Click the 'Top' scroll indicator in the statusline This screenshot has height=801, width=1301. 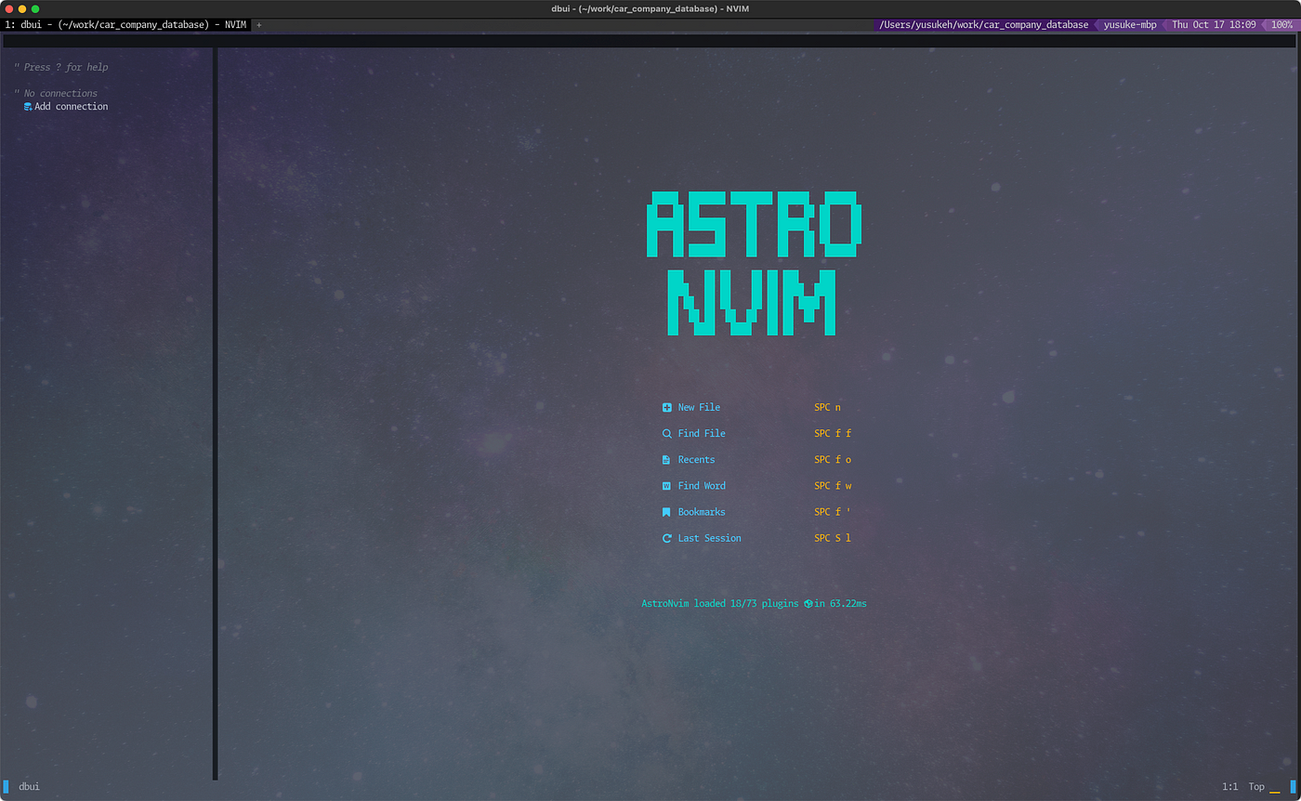tap(1256, 786)
